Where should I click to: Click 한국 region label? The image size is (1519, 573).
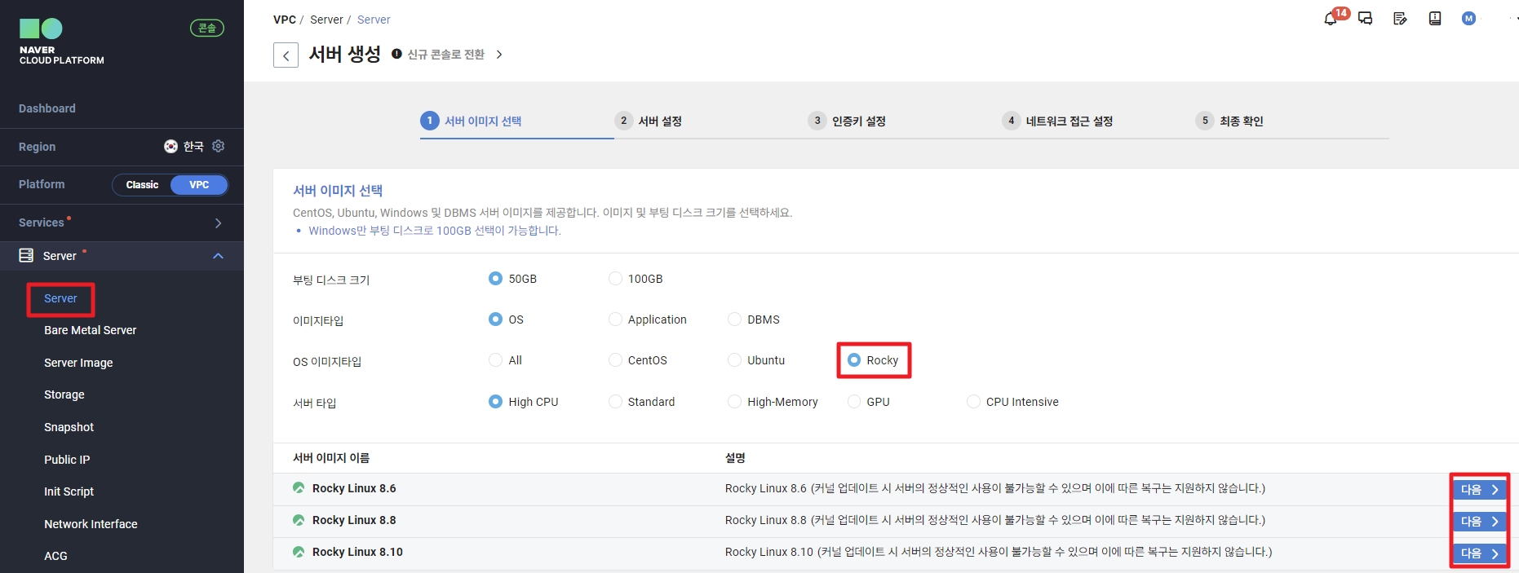[x=193, y=147]
